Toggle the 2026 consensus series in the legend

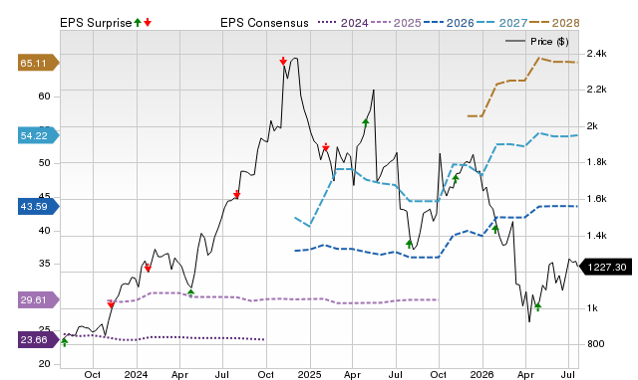(x=449, y=23)
